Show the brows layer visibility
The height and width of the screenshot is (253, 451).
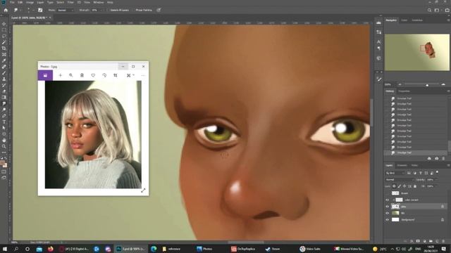(x=387, y=193)
